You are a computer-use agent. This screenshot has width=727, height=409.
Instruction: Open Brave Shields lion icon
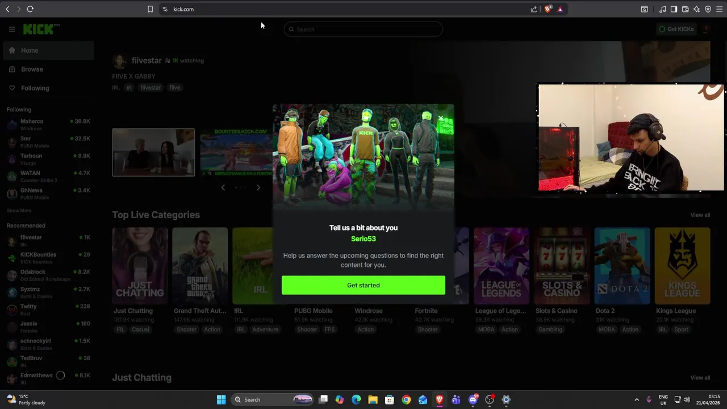[548, 9]
